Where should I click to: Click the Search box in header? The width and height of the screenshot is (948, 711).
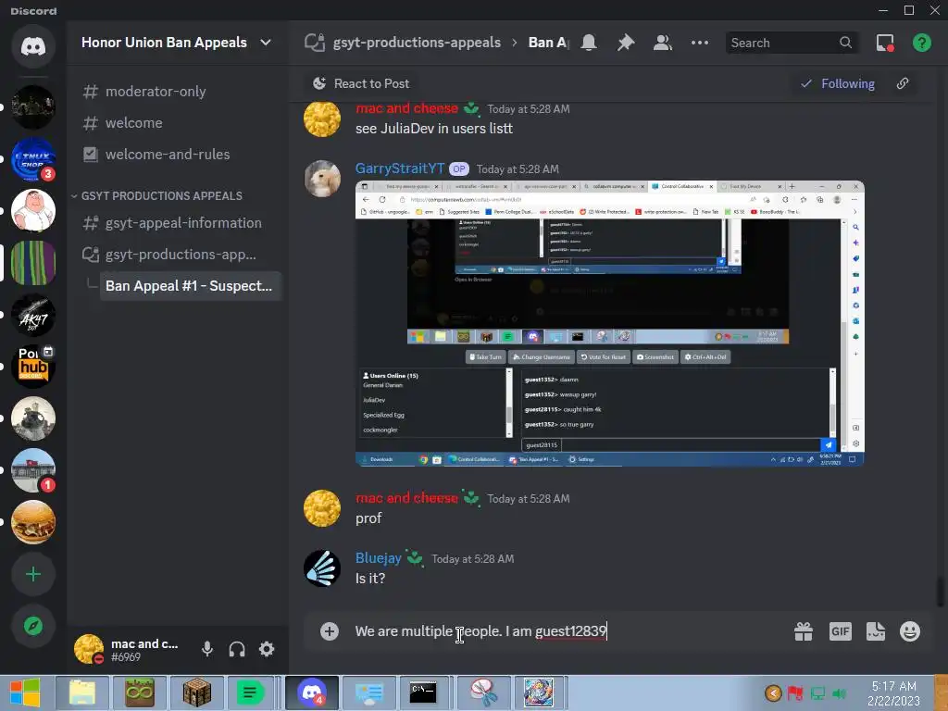792,43
